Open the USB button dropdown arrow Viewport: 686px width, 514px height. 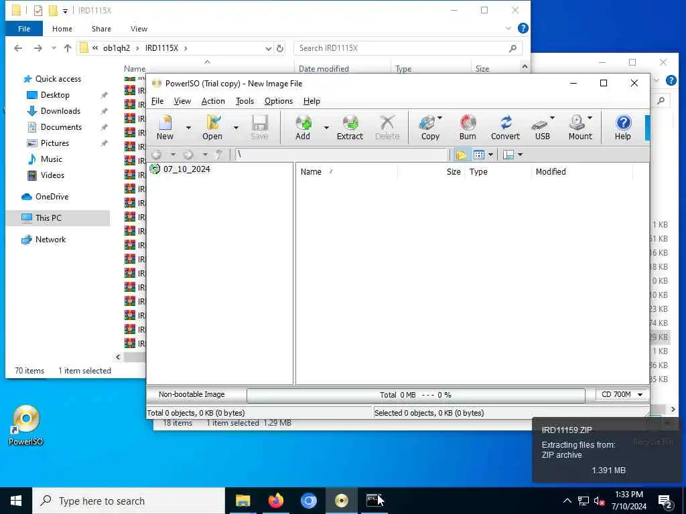tap(552, 118)
